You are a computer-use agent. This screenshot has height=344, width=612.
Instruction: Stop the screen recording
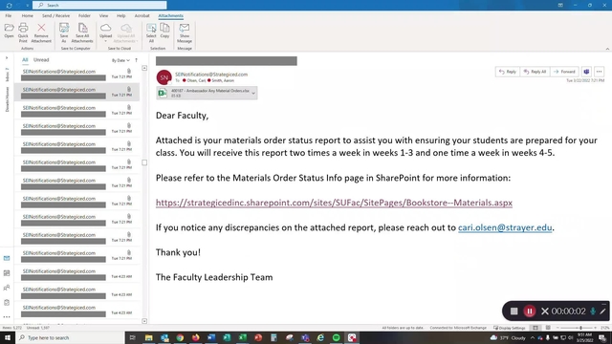click(x=514, y=311)
